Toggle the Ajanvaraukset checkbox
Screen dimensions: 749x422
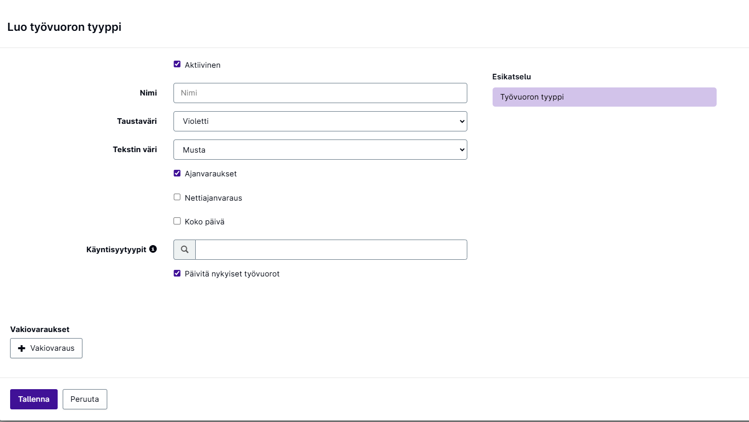[177, 173]
